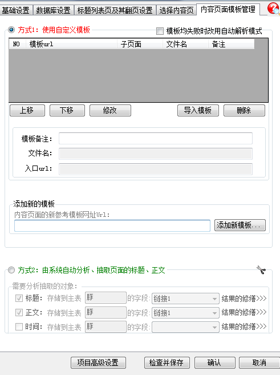The height and width of the screenshot is (375, 280).
Task: Enable 模板均失败时改用自动解析模式 checkbox
Action: point(160,31)
